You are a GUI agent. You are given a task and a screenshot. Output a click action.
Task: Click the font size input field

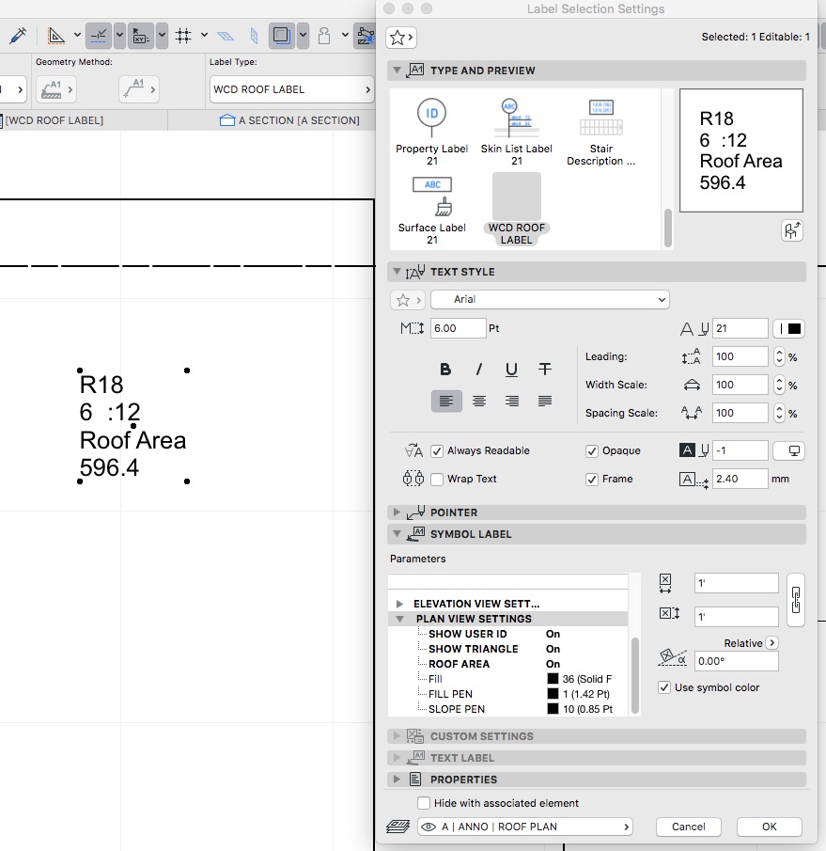[457, 328]
